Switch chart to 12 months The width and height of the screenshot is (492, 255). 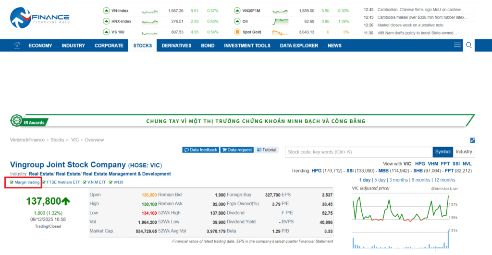pyautogui.click(x=444, y=180)
